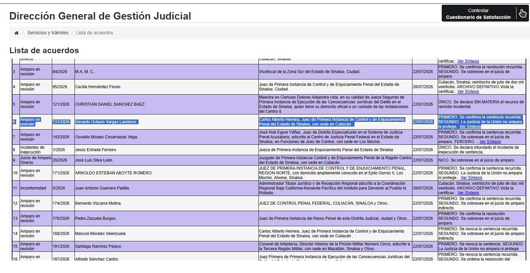530x273 pixels.
Task: Click Juicio de Amparo Directo cell in row 9
Action: pos(35,160)
